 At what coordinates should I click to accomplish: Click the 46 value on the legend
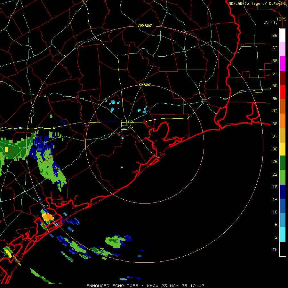click(275, 99)
